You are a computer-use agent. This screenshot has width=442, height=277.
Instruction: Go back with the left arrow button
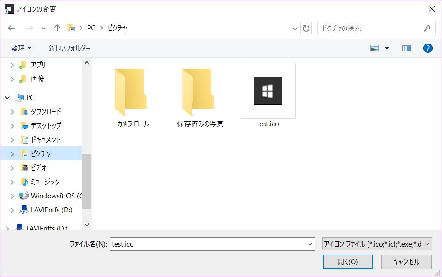[x=12, y=28]
